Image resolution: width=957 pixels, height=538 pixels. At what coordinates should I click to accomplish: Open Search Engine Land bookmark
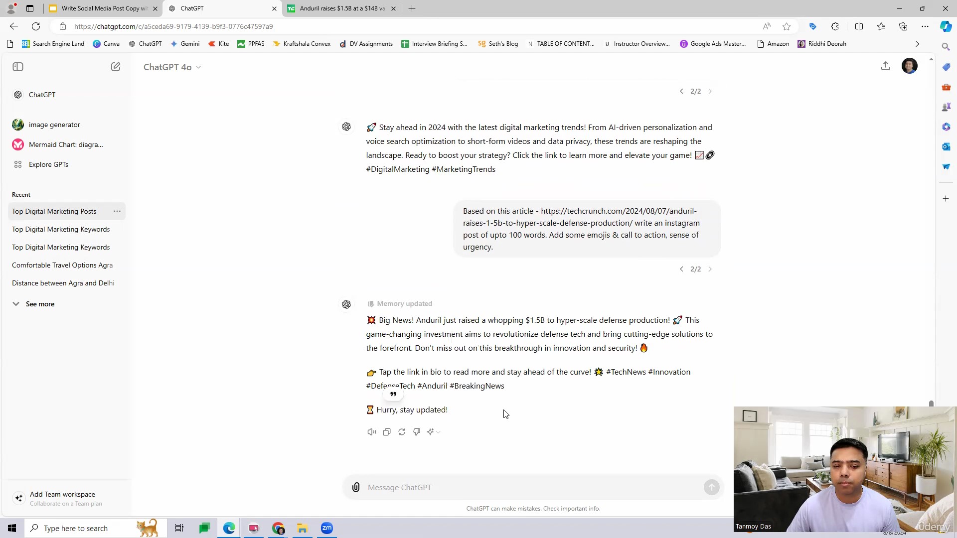click(53, 44)
